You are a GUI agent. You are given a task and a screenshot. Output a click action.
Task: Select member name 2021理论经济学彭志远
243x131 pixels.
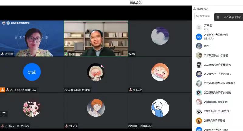(217, 74)
